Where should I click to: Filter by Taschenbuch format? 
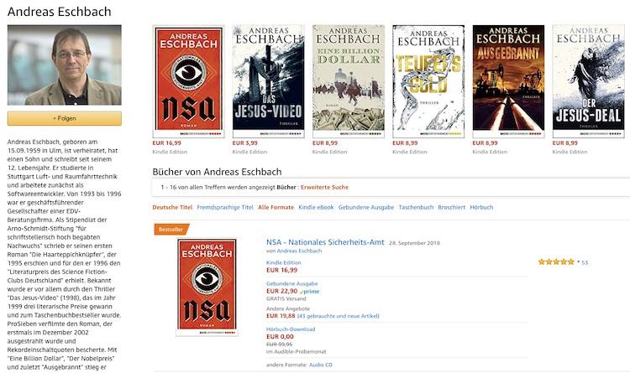416,207
